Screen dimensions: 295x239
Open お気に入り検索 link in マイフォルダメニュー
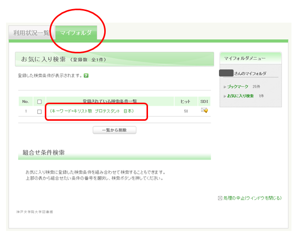point(240,96)
